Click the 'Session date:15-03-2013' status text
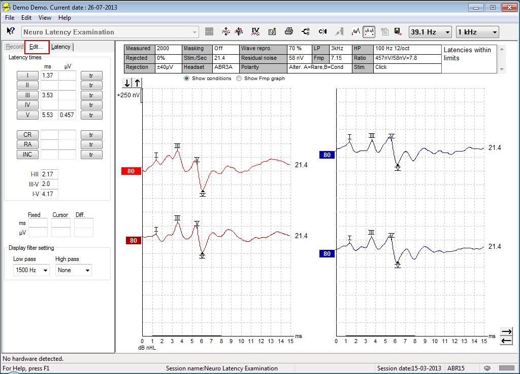The width and height of the screenshot is (520, 374). coord(409,368)
